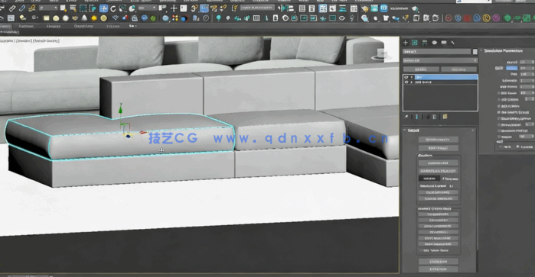The height and width of the screenshot is (277, 535).
Task: Click the gray cone primitive icon
Action: pyautogui.click(x=84, y=18)
